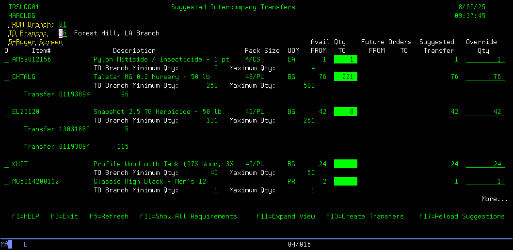
Task: Select option field for item AM59012156
Action: (6, 60)
